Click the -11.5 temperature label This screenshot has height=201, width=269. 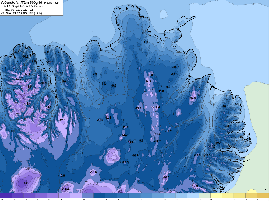pyautogui.click(x=150, y=75)
